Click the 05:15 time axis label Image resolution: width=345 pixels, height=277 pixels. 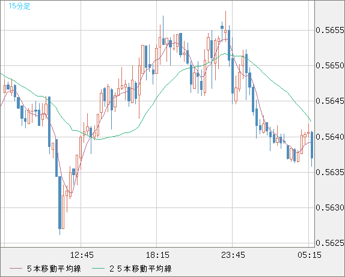pos(310,255)
